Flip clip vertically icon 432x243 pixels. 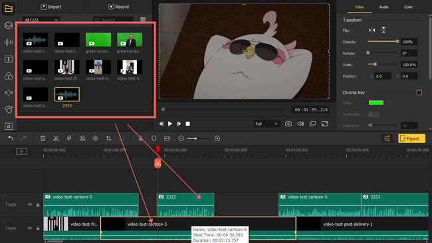pos(383,30)
